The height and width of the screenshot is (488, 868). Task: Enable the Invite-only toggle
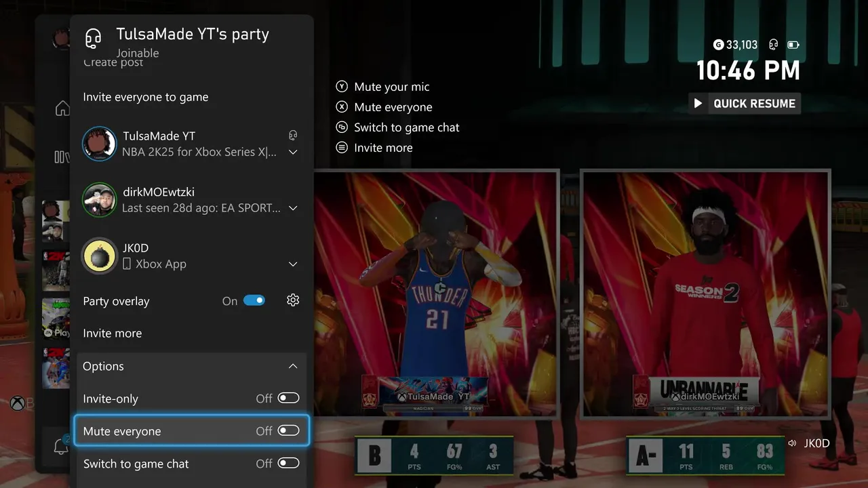288,398
